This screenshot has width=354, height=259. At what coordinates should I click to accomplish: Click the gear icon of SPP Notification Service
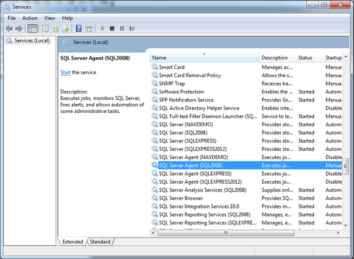click(x=155, y=100)
